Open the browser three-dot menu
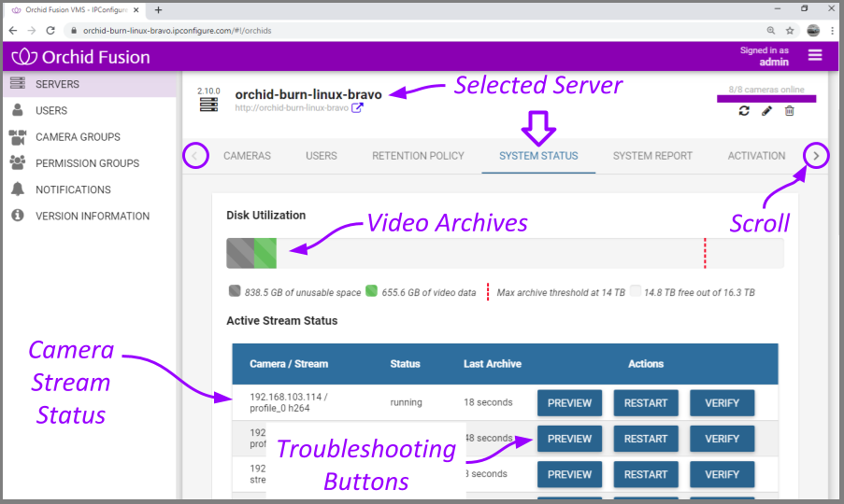The image size is (844, 504). click(x=832, y=31)
